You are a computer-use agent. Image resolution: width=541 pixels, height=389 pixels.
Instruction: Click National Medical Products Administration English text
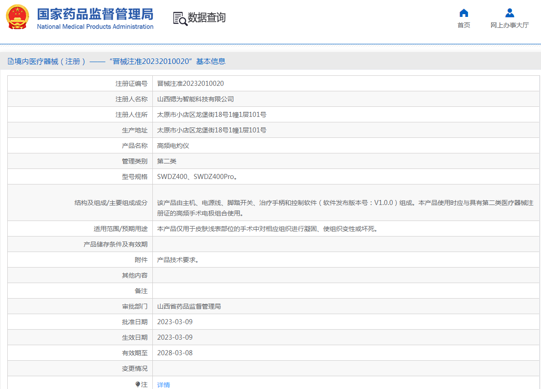[95, 27]
